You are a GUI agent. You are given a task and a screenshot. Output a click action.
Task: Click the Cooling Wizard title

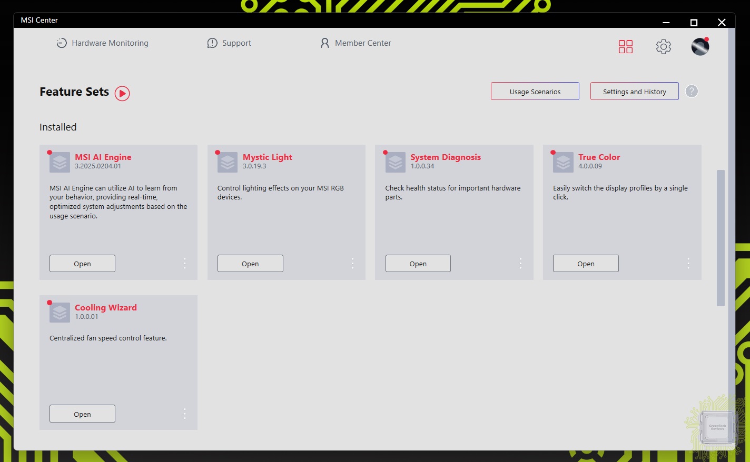click(106, 307)
